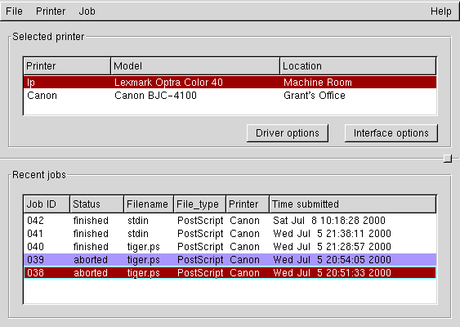Click the Status column header
Screen dimensions: 460x327
pos(96,204)
